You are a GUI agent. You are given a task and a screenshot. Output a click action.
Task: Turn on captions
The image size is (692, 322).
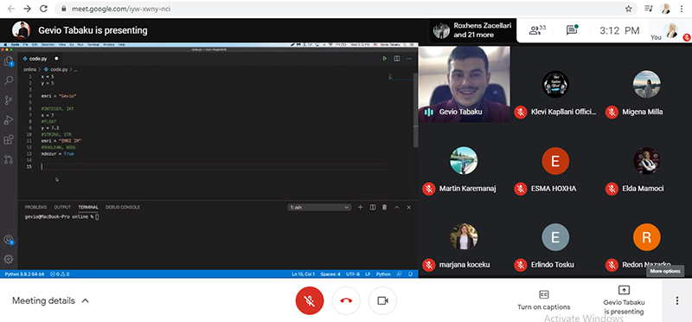point(544,300)
